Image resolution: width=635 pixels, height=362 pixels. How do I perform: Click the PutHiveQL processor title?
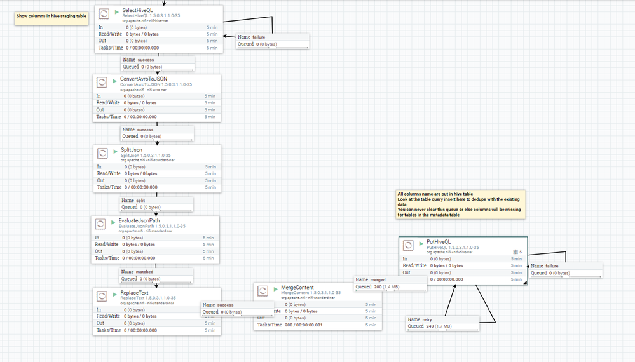[x=439, y=241]
